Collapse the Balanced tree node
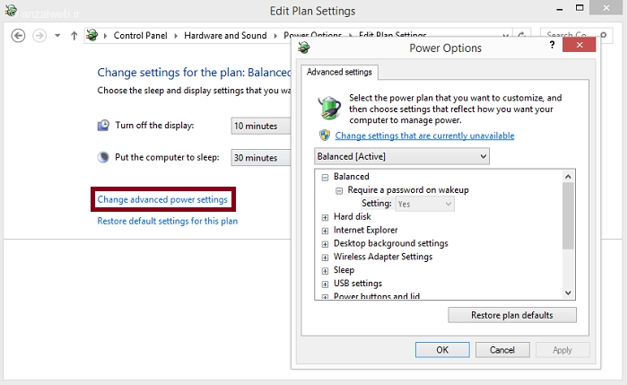 (x=325, y=177)
